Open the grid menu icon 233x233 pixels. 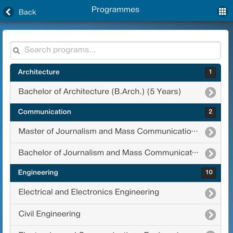click(223, 11)
